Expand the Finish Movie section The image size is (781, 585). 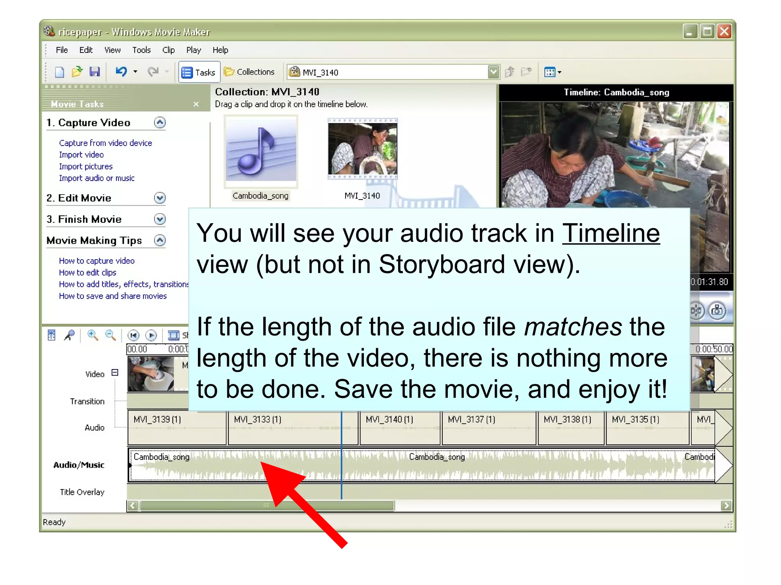pos(160,219)
